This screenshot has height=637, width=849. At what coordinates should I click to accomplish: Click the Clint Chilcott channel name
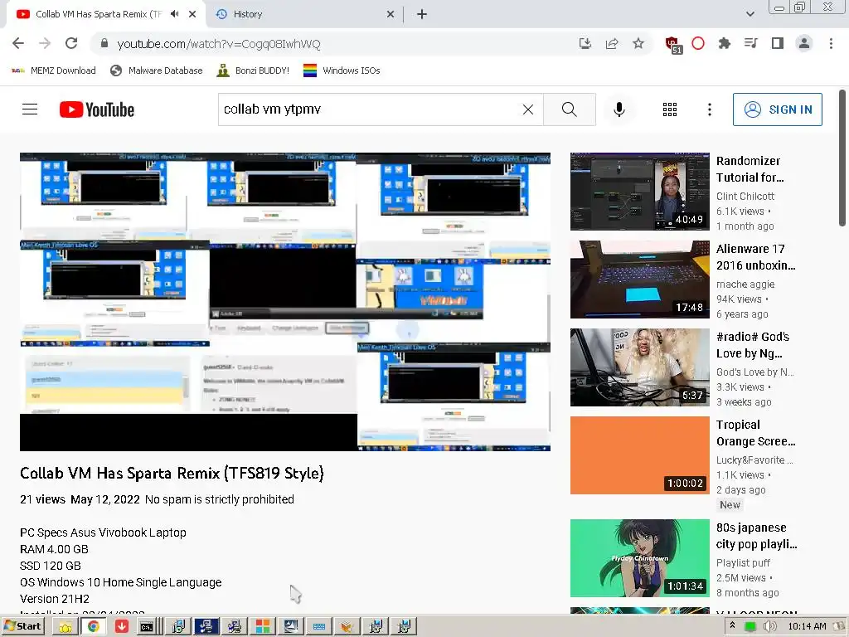point(745,196)
